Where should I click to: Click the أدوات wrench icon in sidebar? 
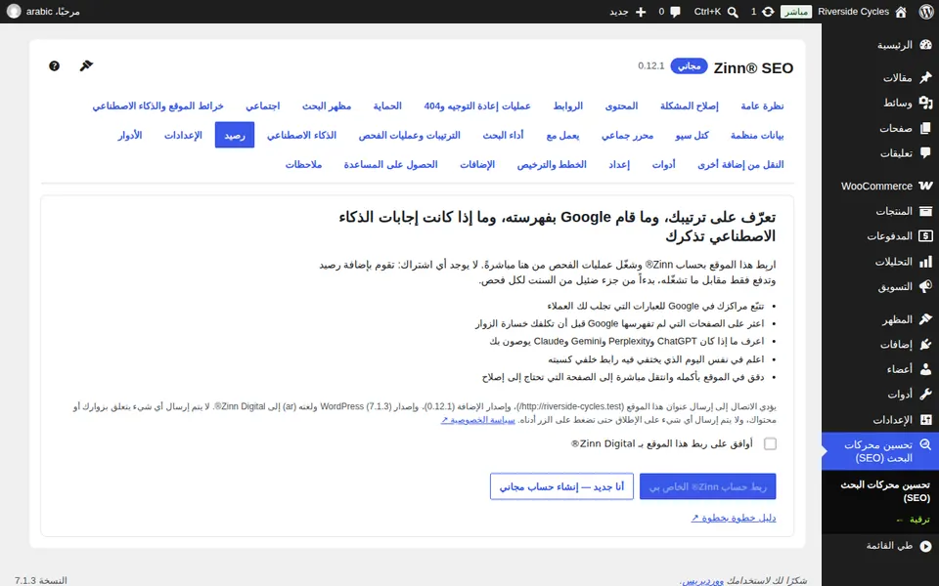[926, 395]
